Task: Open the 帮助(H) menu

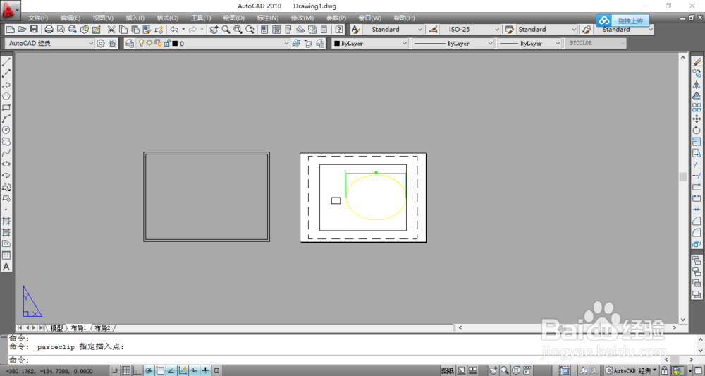Action: 404,18
